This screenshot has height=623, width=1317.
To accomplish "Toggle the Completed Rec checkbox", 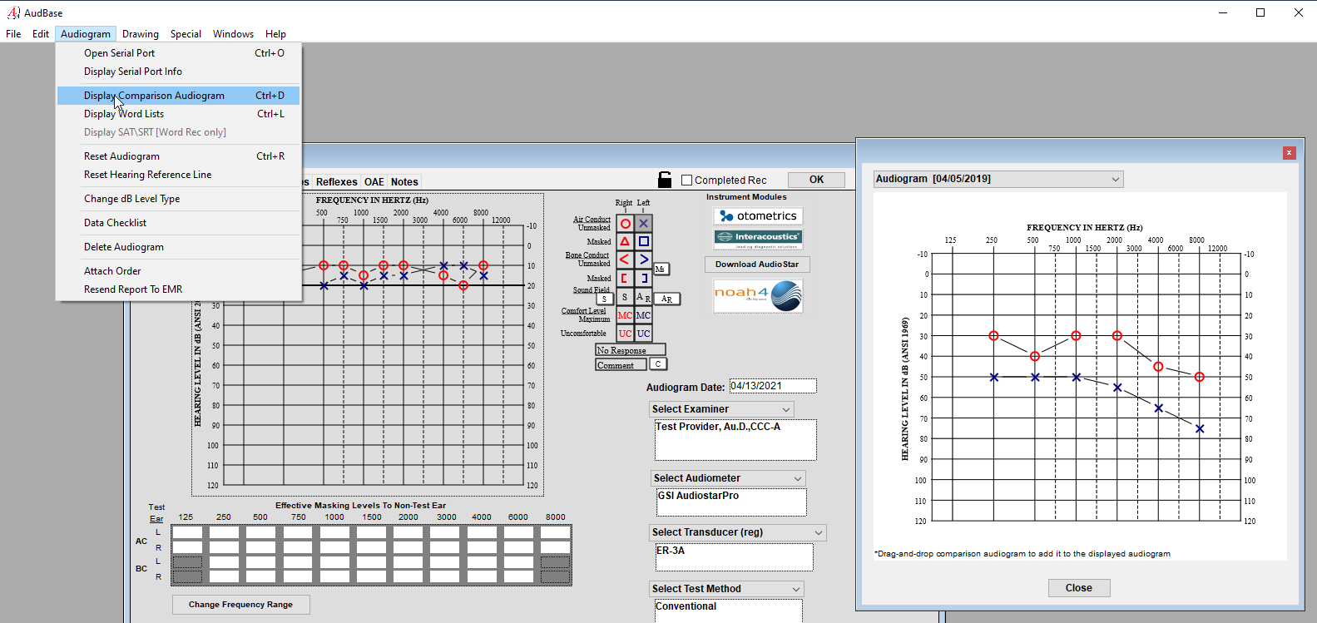I will pos(687,180).
